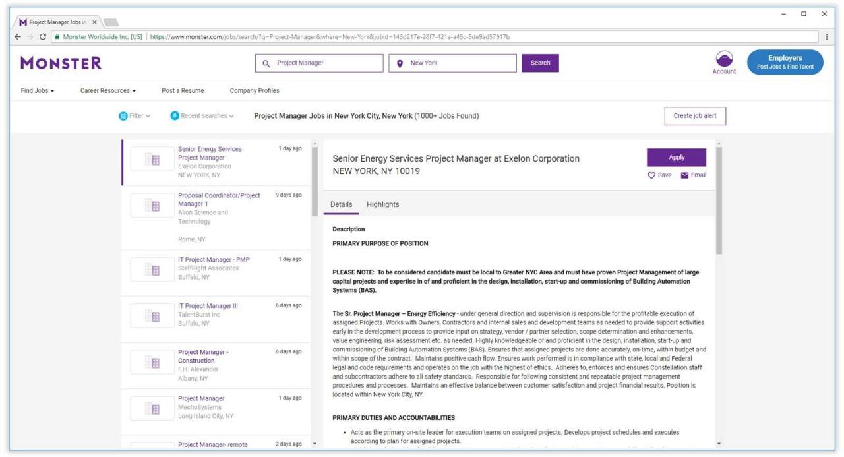Open Company Profiles menu item
The height and width of the screenshot is (457, 844).
[255, 91]
